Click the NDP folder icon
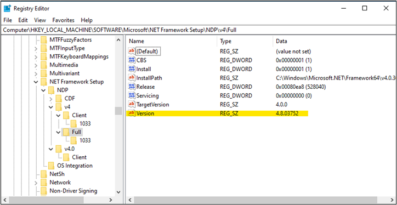 click(52, 90)
